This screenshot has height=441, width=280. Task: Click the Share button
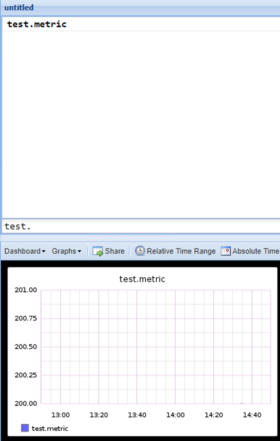click(x=109, y=251)
